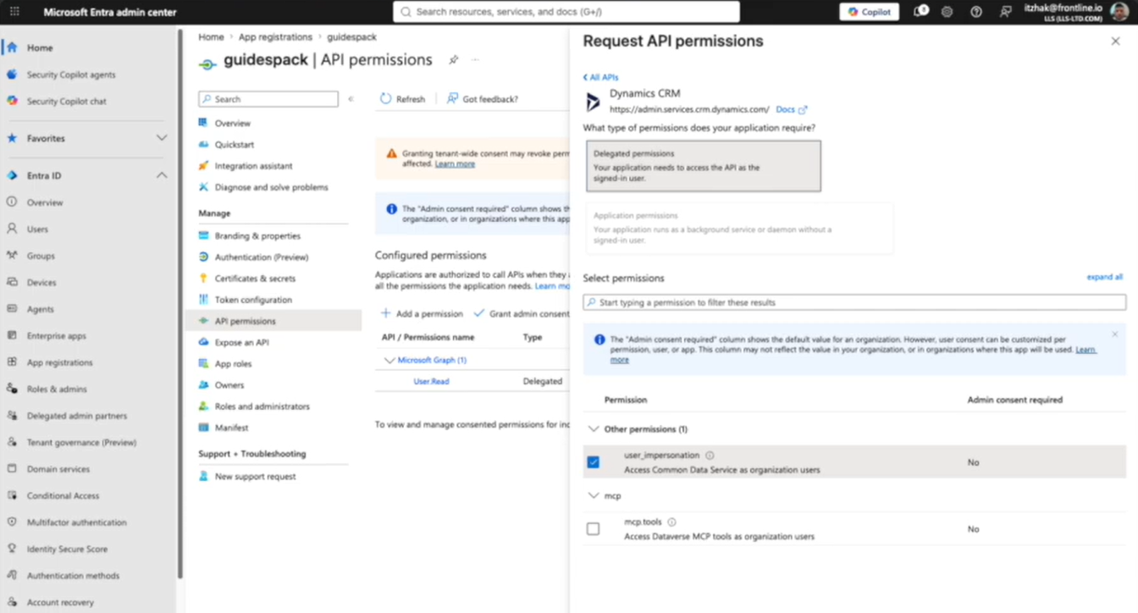This screenshot has width=1138, height=613.
Task: Open Agents in the Entra ID sidebar
Action: (40, 309)
